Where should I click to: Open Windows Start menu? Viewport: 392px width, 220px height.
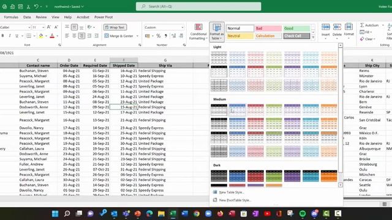pos(55,213)
